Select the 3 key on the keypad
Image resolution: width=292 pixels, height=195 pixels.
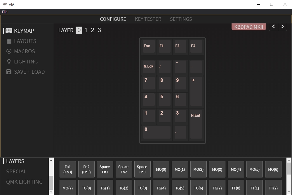180,117
